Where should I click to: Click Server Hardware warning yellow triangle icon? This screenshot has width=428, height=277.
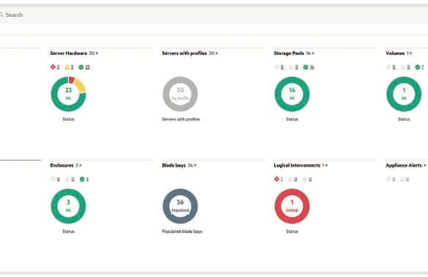[x=67, y=67]
